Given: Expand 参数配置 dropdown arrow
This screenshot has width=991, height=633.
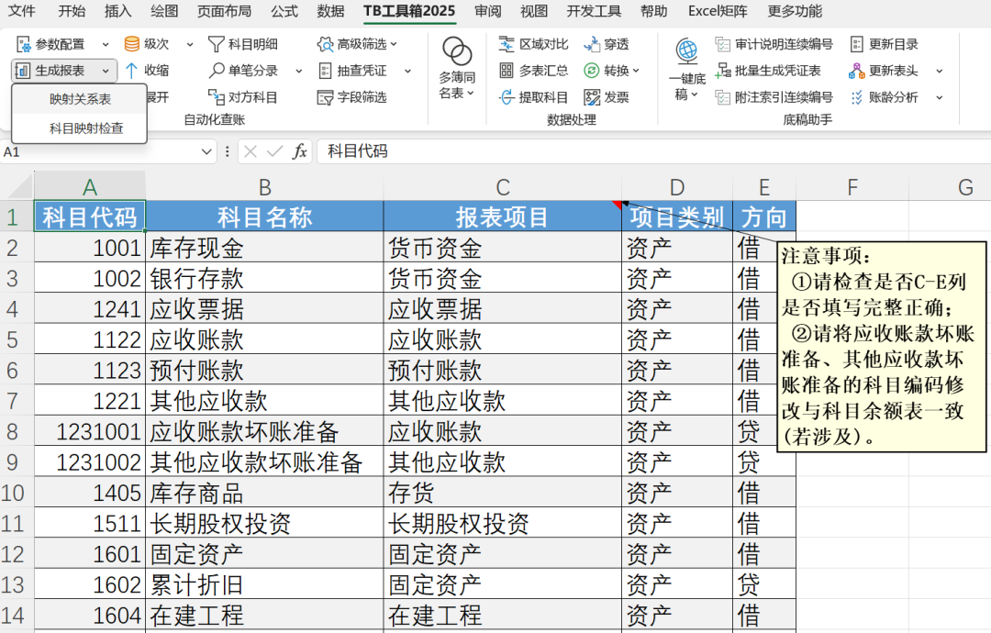Looking at the screenshot, I should click(x=106, y=44).
